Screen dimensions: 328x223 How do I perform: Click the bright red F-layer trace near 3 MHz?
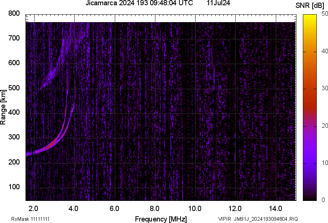[52, 145]
